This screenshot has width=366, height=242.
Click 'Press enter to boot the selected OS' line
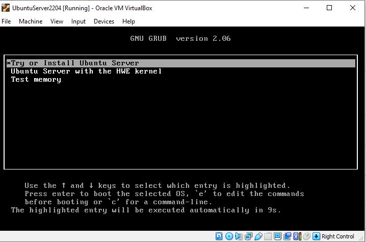(164, 194)
